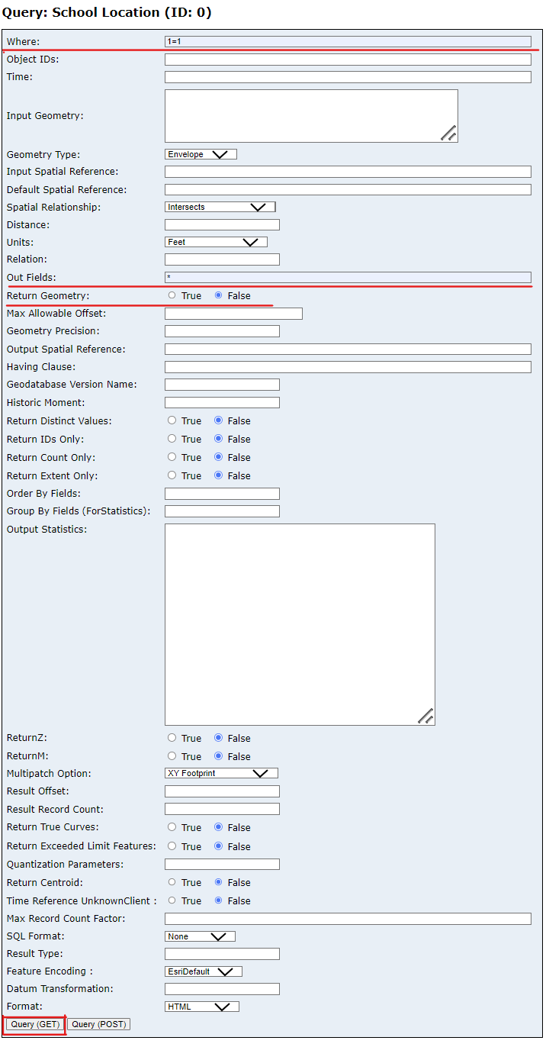
Task: Expand the Spatial Relationship dropdown
Action: tap(220, 207)
